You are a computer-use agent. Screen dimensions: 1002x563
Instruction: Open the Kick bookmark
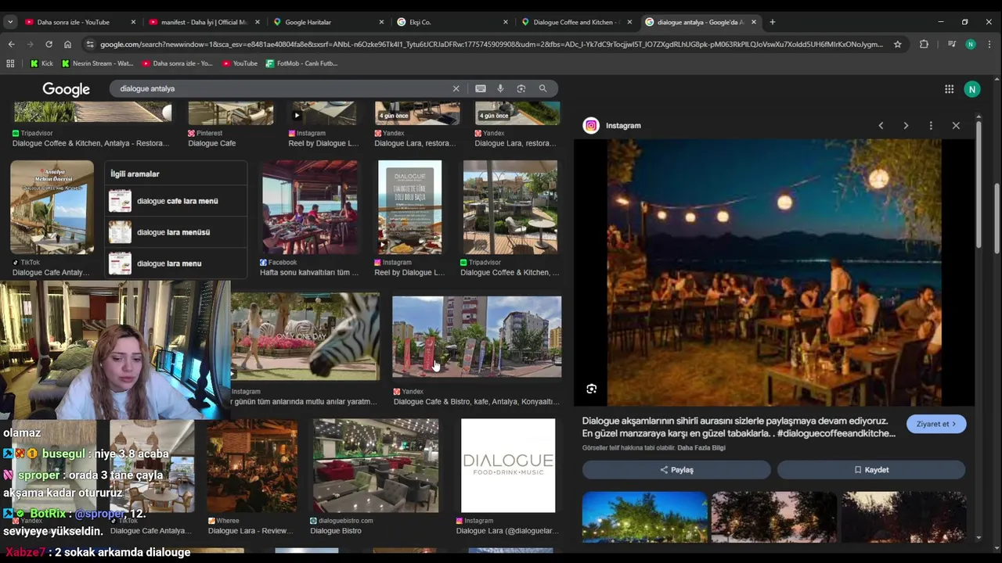point(41,63)
